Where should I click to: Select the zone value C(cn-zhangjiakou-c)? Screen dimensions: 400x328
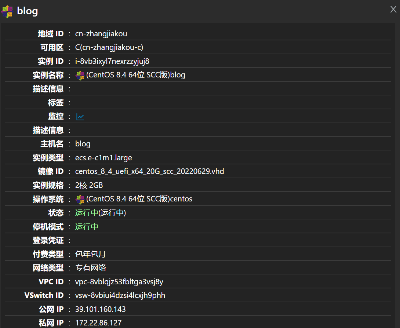pyautogui.click(x=109, y=48)
